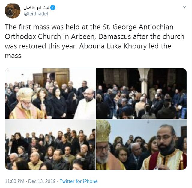The height and width of the screenshot is (188, 192).
Task: Open the tweet options chevron menu
Action: click(x=184, y=7)
